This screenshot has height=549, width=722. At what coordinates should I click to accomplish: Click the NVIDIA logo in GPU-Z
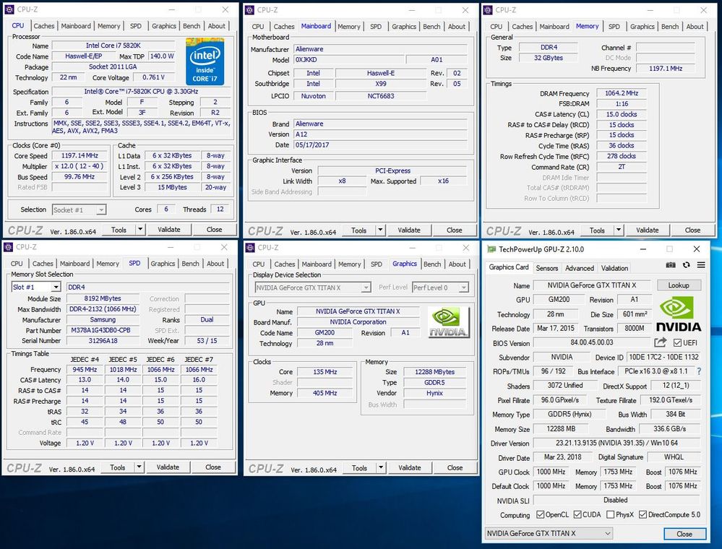[x=678, y=312]
